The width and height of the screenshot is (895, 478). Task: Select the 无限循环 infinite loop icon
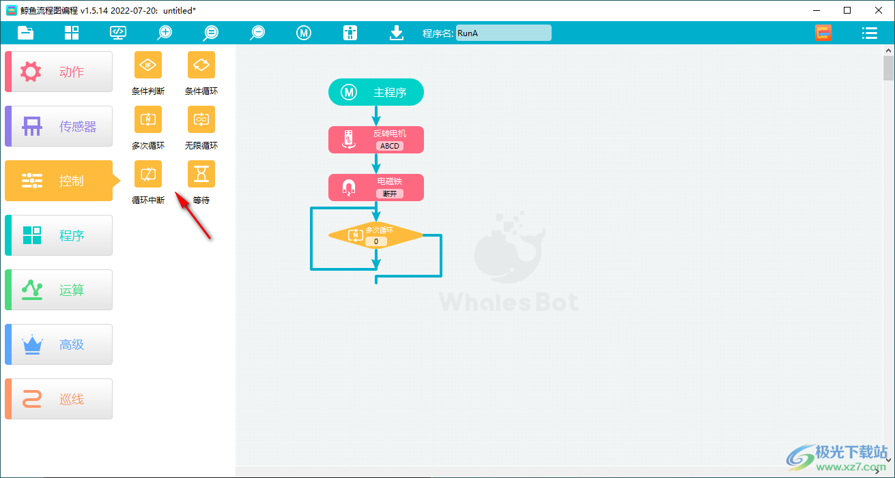pyautogui.click(x=201, y=119)
